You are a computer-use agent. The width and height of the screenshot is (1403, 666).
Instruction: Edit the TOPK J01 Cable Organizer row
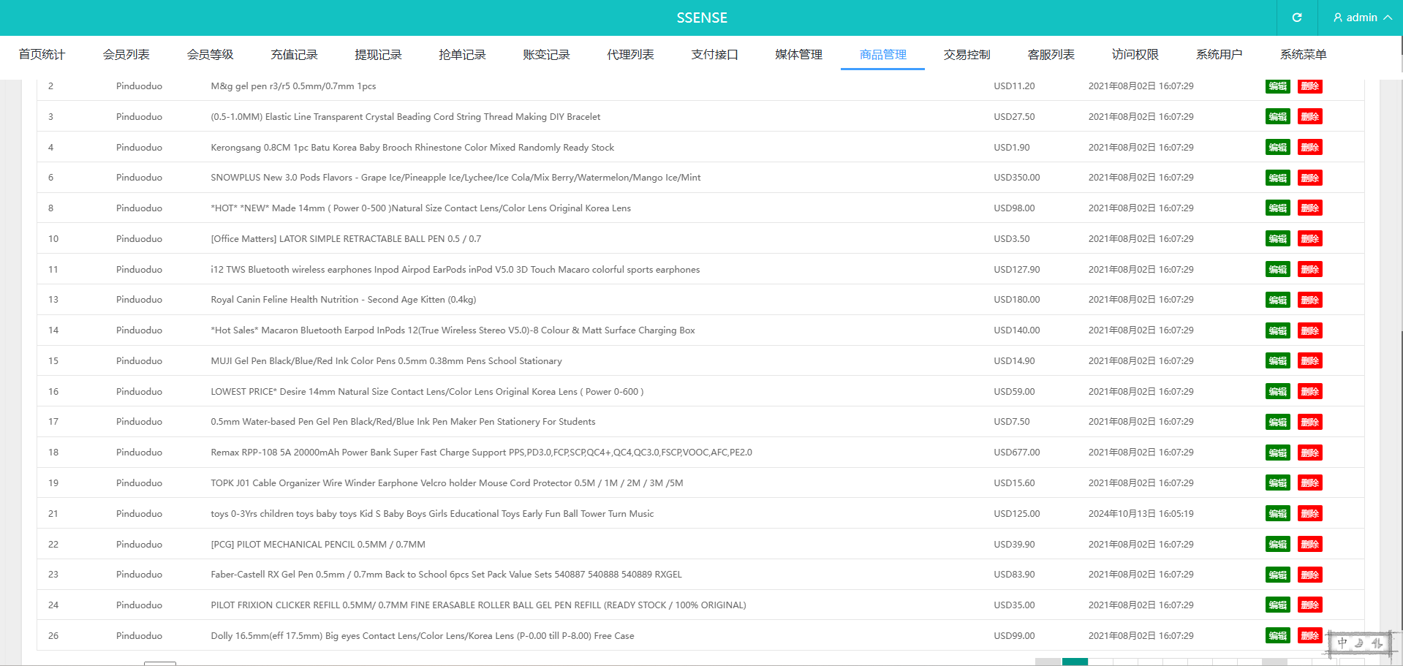[1278, 483]
